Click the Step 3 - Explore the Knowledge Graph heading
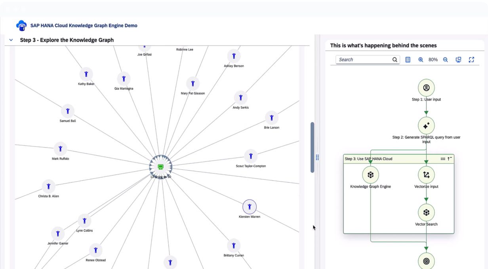488x269 pixels. point(67,40)
